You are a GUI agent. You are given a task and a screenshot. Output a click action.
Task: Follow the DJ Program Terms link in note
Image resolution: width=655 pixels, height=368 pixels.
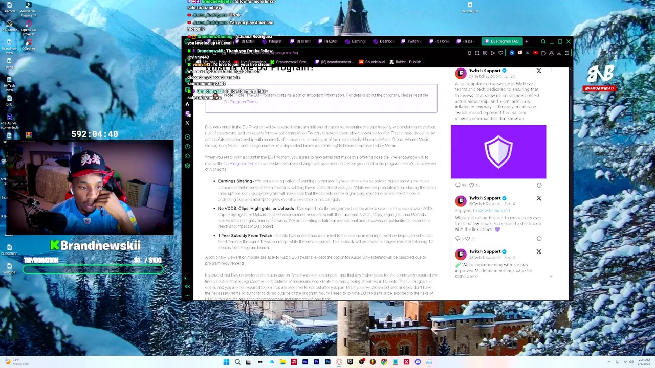pyautogui.click(x=241, y=102)
